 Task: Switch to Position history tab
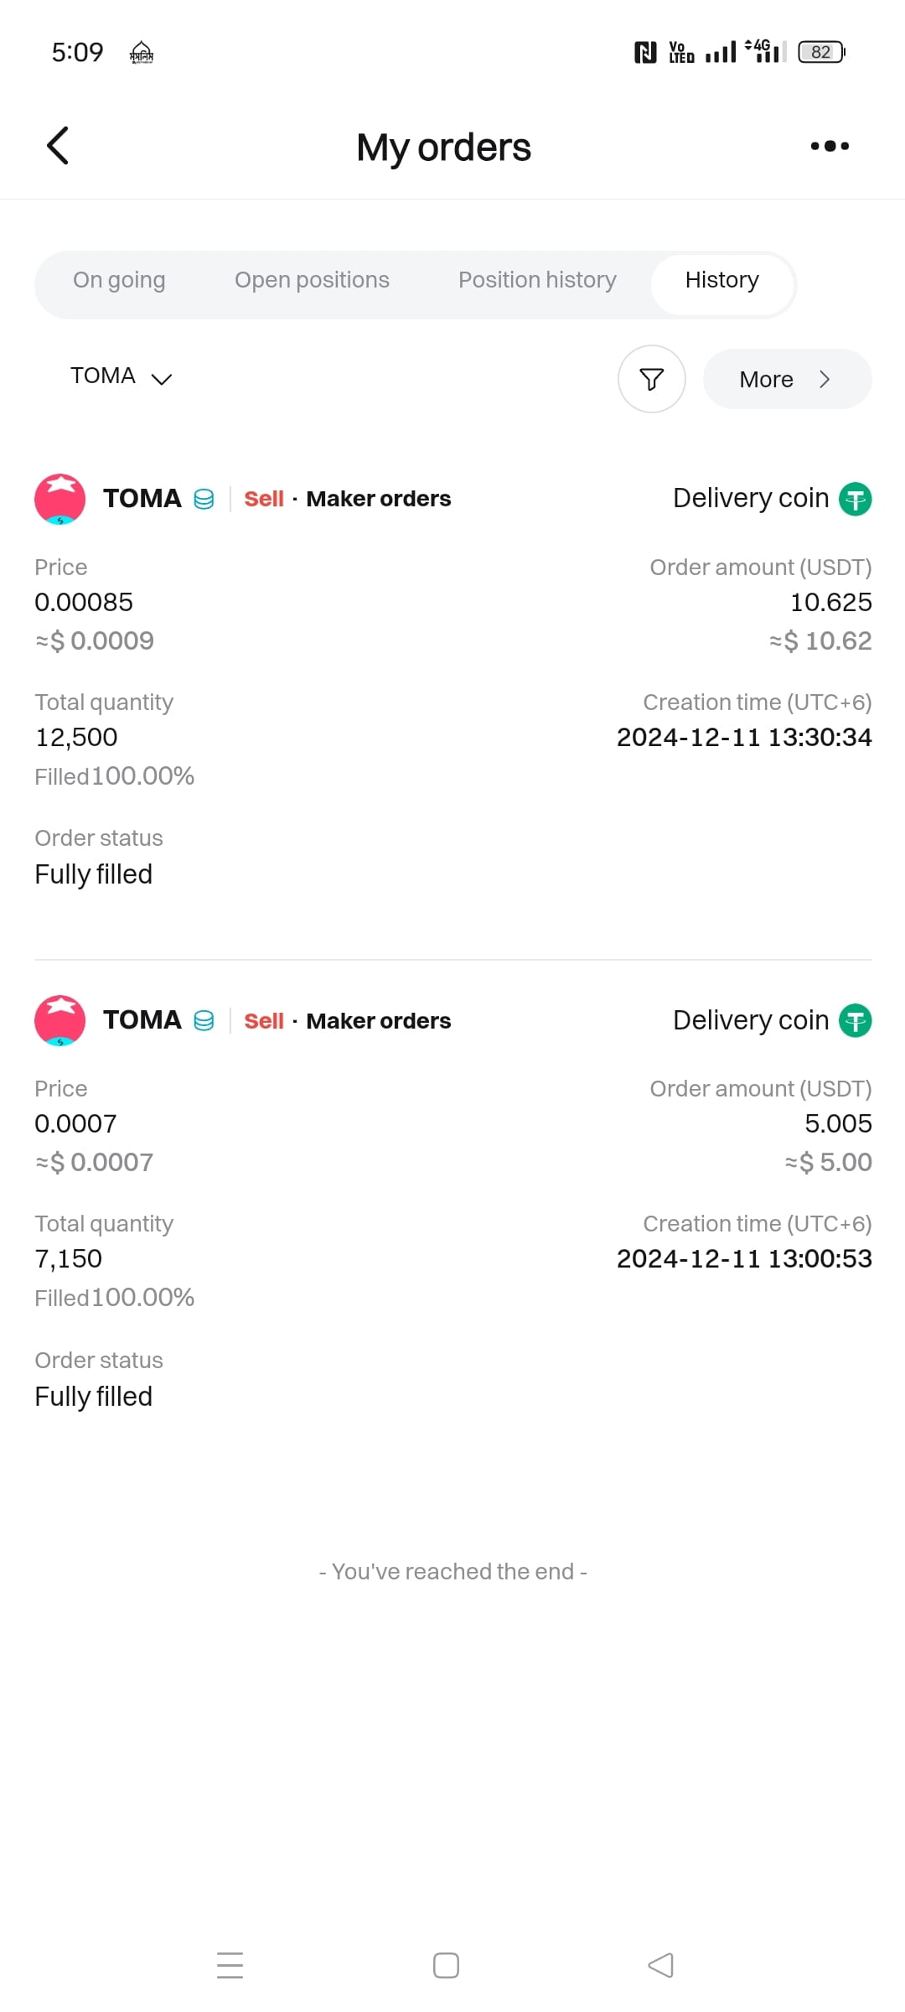click(x=537, y=280)
